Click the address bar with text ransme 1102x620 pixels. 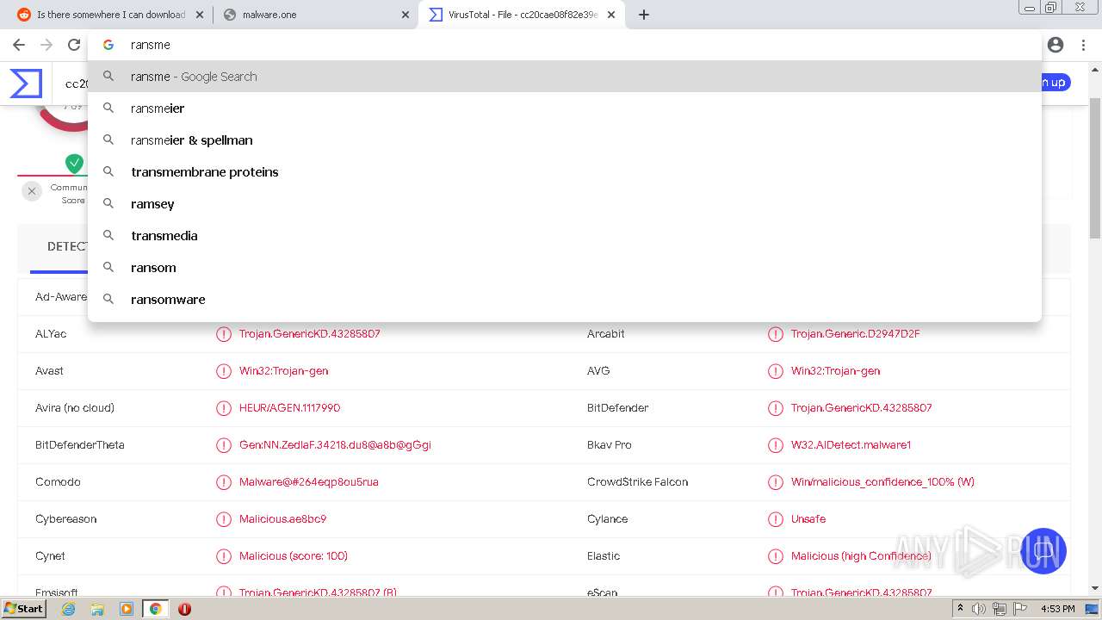point(564,45)
